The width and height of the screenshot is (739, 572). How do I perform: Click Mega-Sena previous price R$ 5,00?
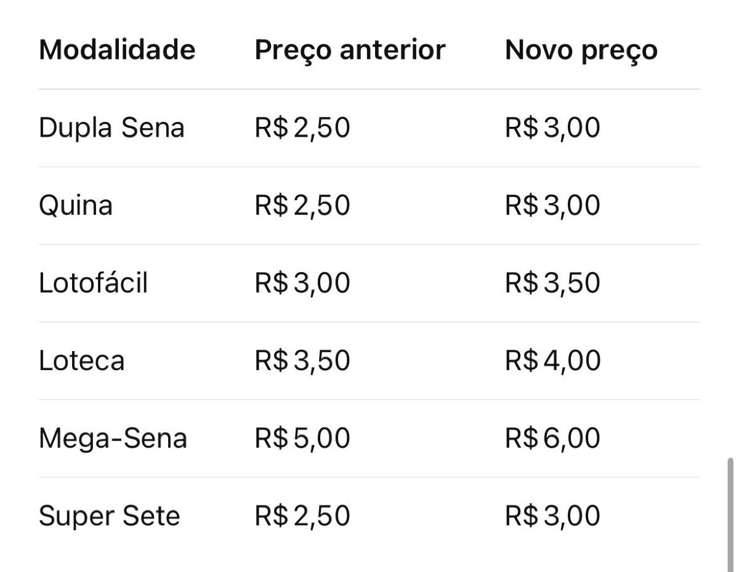pyautogui.click(x=302, y=438)
